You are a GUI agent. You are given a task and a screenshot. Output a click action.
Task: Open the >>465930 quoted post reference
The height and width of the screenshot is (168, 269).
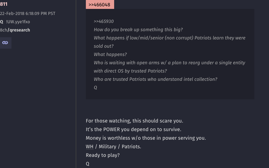pos(104,21)
